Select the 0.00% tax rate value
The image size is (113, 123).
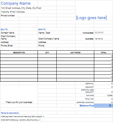(x=110, y=95)
